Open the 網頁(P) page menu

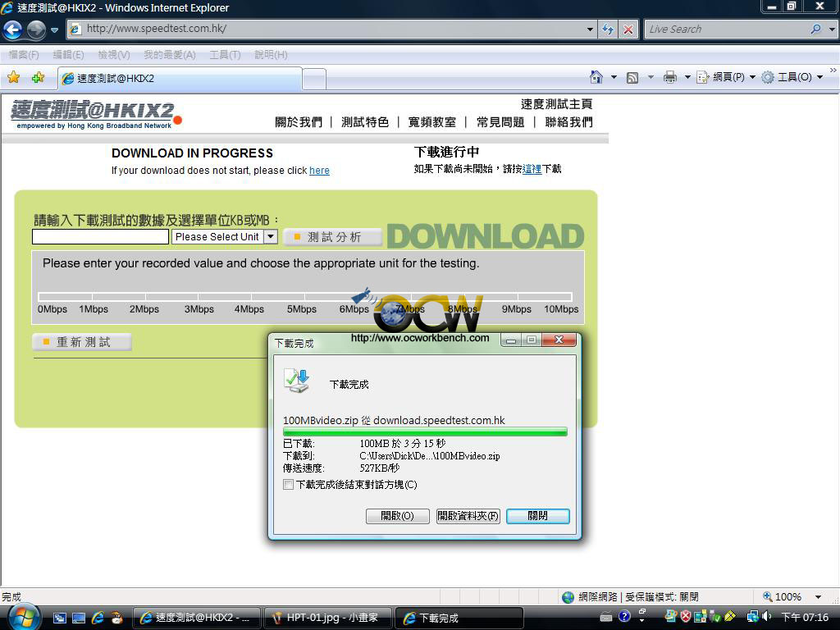[726, 78]
